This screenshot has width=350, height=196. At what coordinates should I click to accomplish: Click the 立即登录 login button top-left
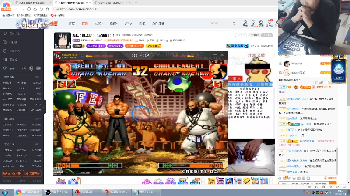pyautogui.click(x=6, y=10)
